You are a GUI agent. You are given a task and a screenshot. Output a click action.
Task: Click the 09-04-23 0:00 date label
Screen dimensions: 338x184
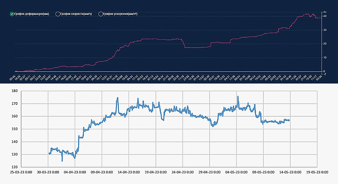pyautogui.click(x=102, y=172)
